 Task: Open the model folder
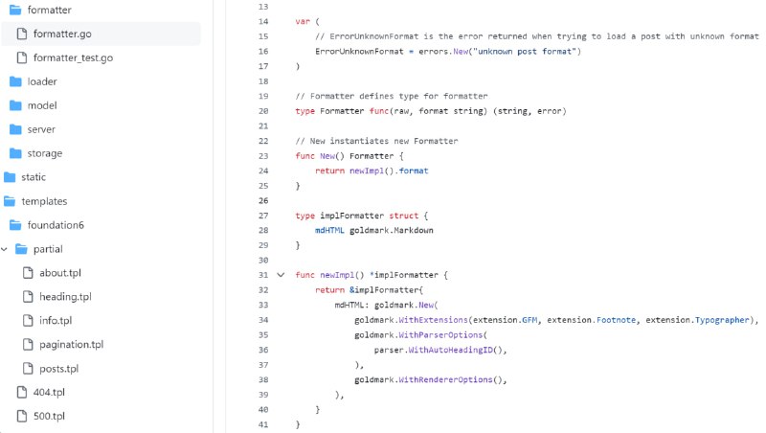pyautogui.click(x=42, y=105)
